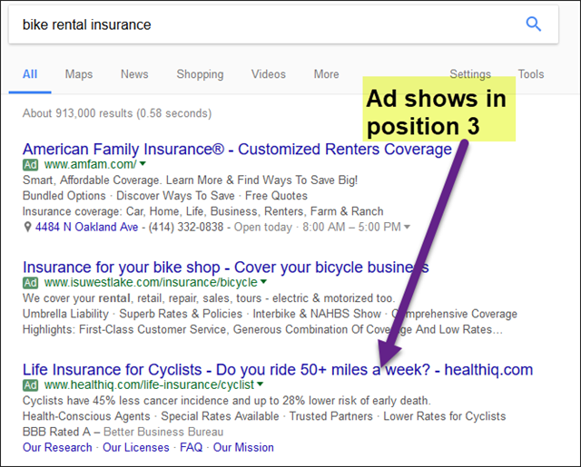Click the About 913,000 results text

tap(117, 113)
